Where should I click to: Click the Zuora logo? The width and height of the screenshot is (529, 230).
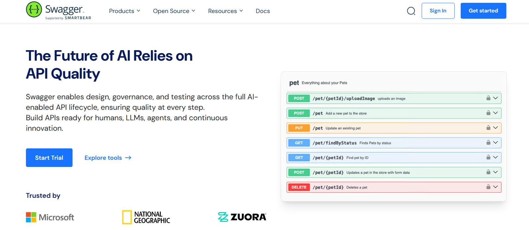click(242, 217)
